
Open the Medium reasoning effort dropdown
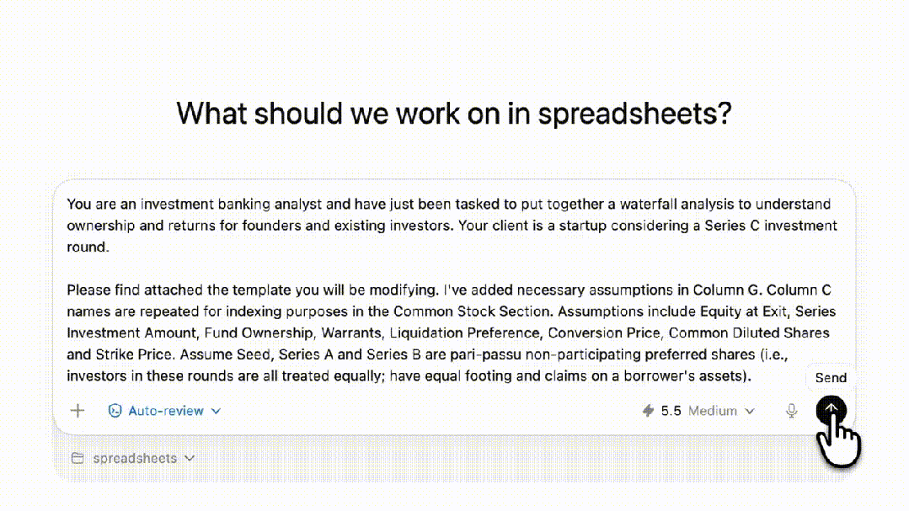click(713, 411)
